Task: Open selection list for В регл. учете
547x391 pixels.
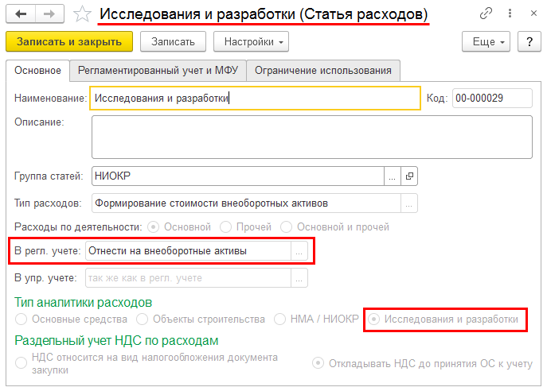Action: [299, 251]
